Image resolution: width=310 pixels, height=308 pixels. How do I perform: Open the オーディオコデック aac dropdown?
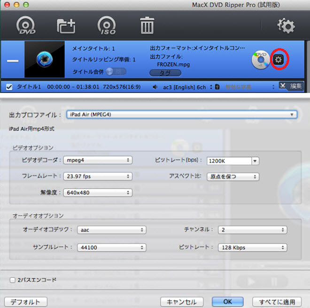click(112, 230)
